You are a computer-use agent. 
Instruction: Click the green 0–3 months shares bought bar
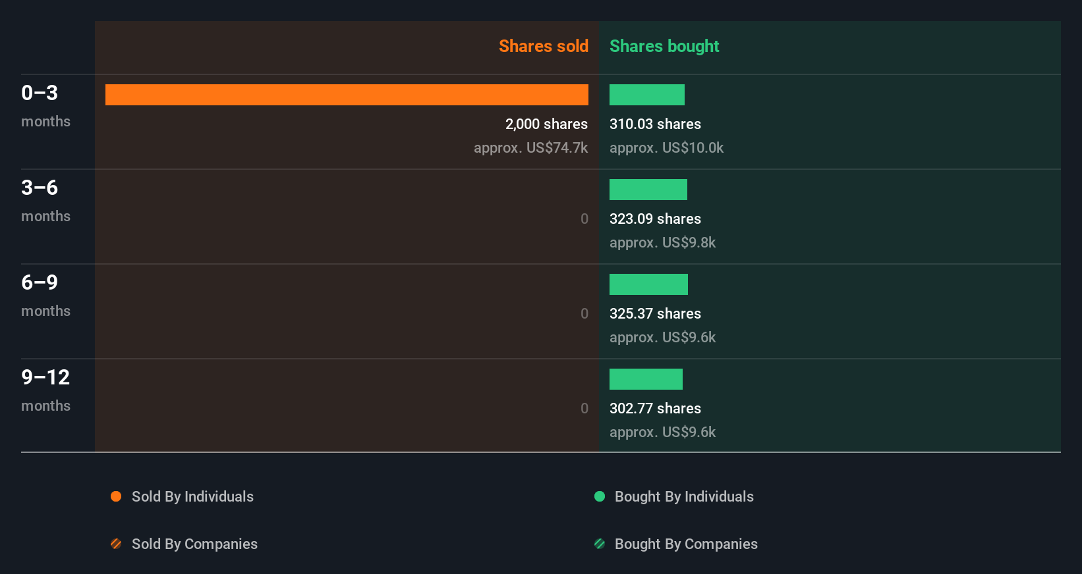tap(647, 95)
